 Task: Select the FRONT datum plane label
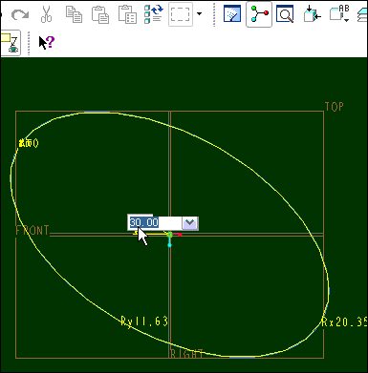(32, 230)
